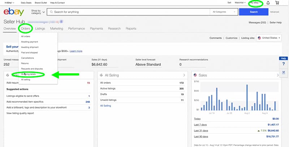Click the search magnifier icon
Image resolution: width=289 pixels, height=147 pixels.
point(51,12)
